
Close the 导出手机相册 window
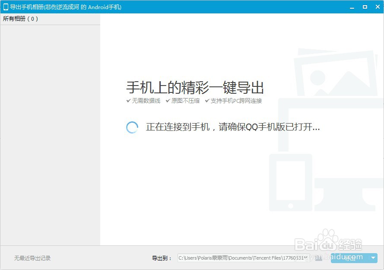coord(378,7)
